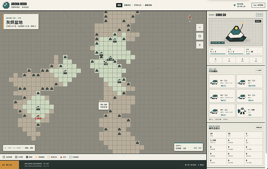
Task: Click the 行动编队 field team heading
Action: [213, 71]
